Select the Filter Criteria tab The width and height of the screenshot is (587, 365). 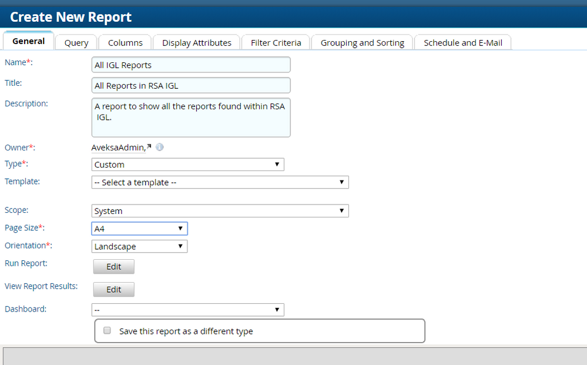click(x=276, y=42)
